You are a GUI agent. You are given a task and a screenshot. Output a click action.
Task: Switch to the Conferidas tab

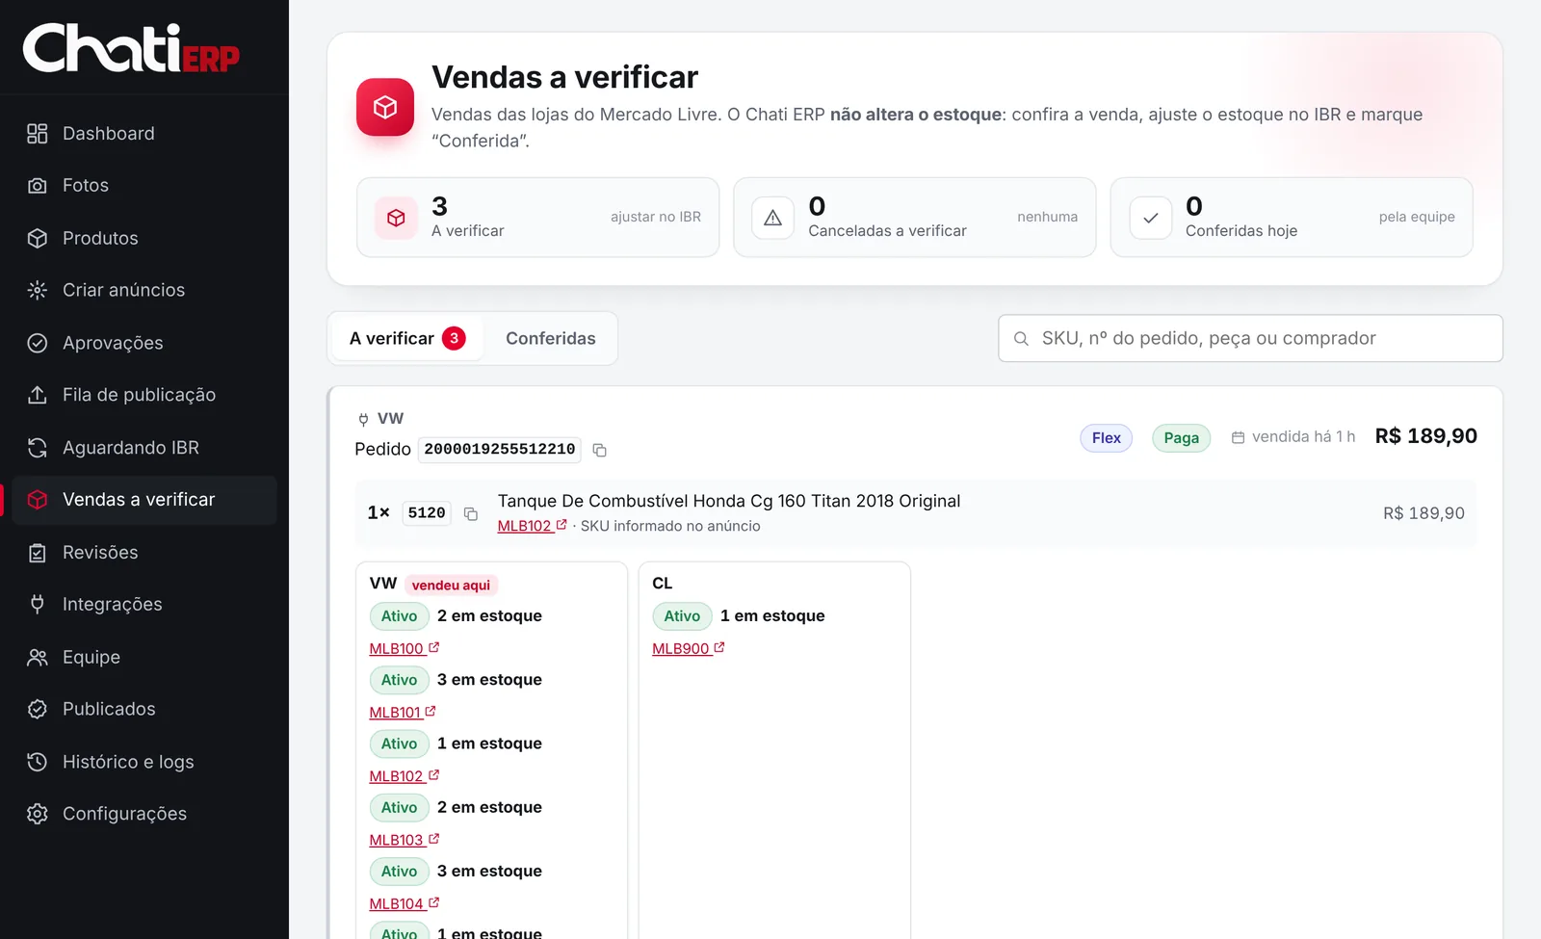pyautogui.click(x=551, y=338)
